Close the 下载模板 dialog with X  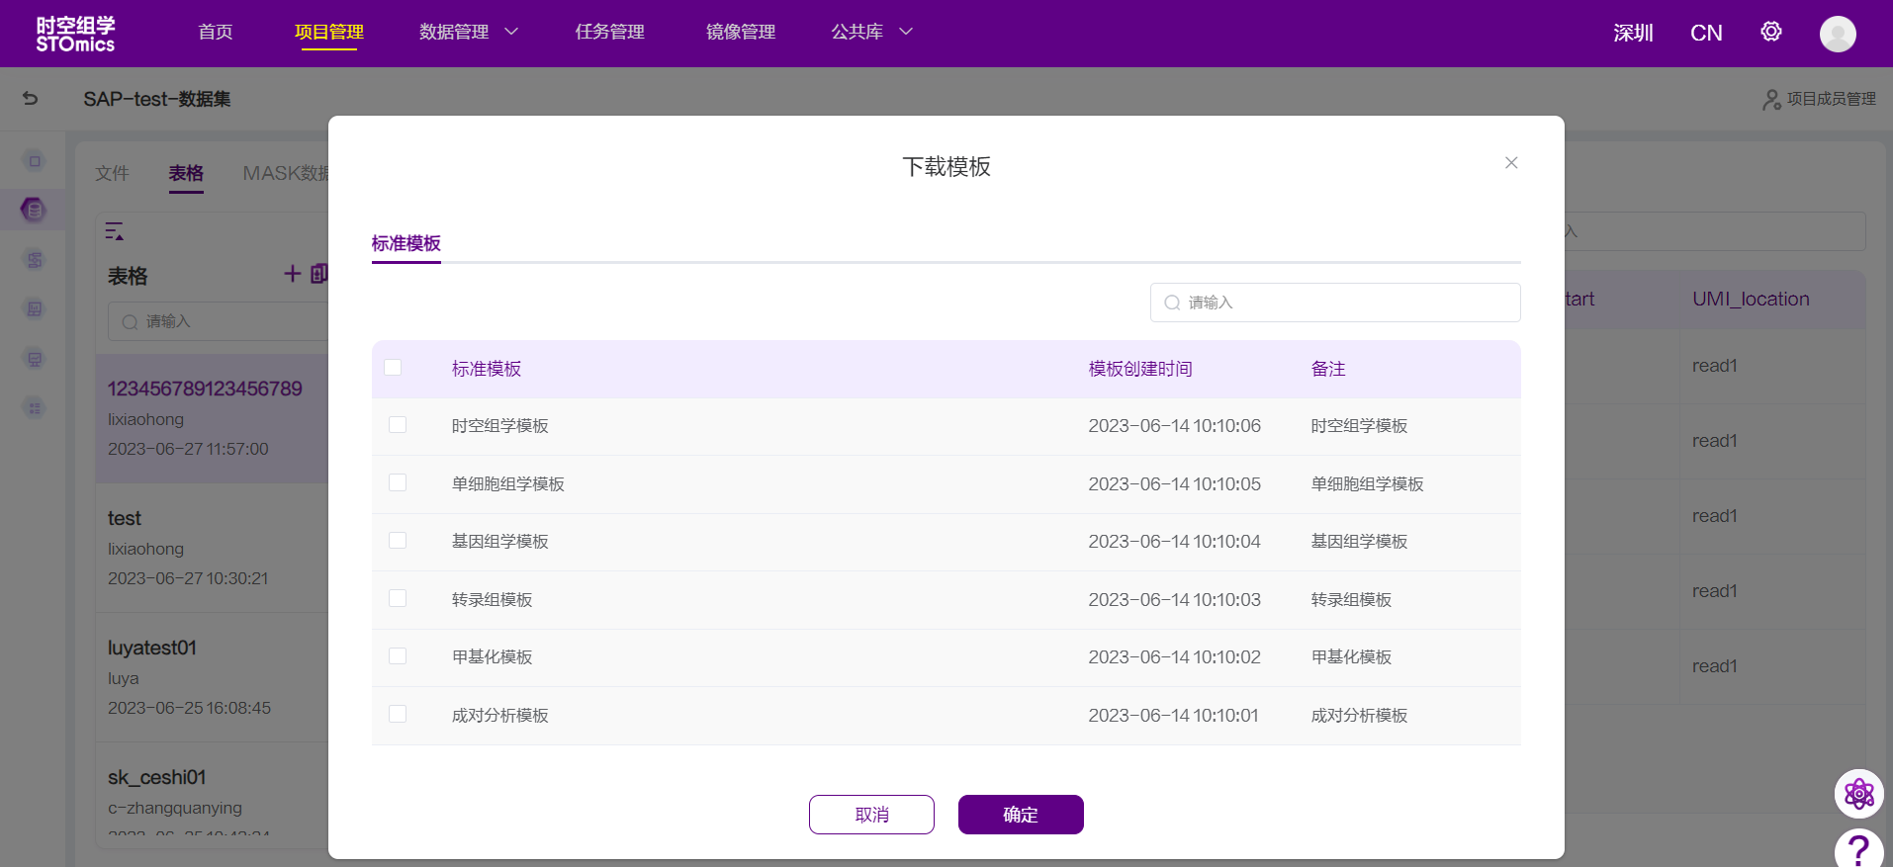click(1510, 163)
